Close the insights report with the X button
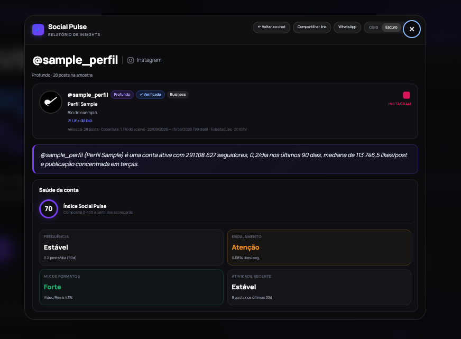This screenshot has height=339, width=461. coord(412,29)
